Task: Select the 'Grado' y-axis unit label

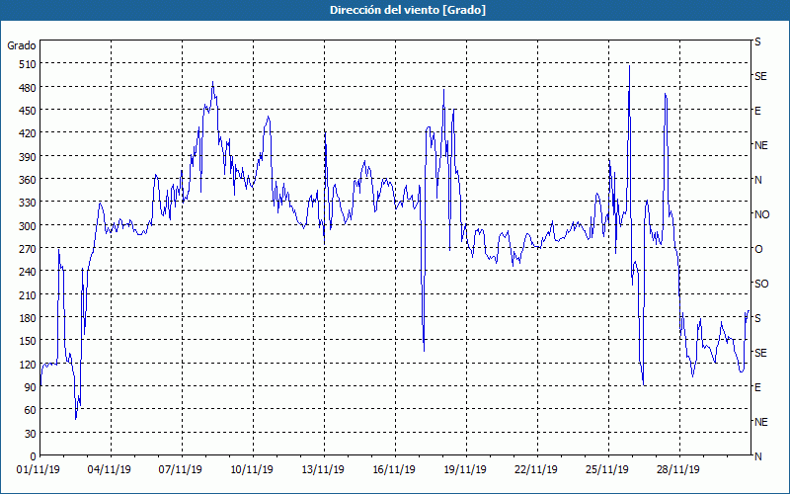Action: tap(22, 45)
